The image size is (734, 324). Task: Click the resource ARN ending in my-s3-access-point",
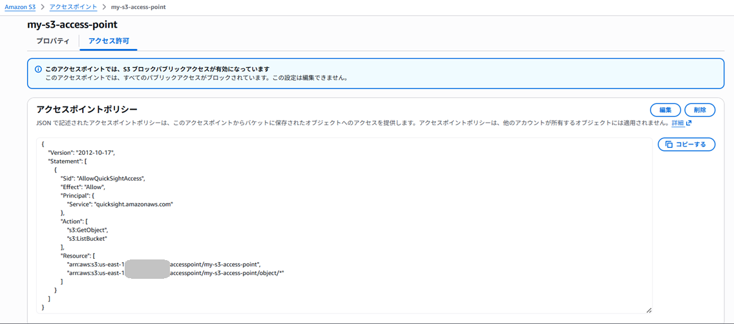pos(164,264)
